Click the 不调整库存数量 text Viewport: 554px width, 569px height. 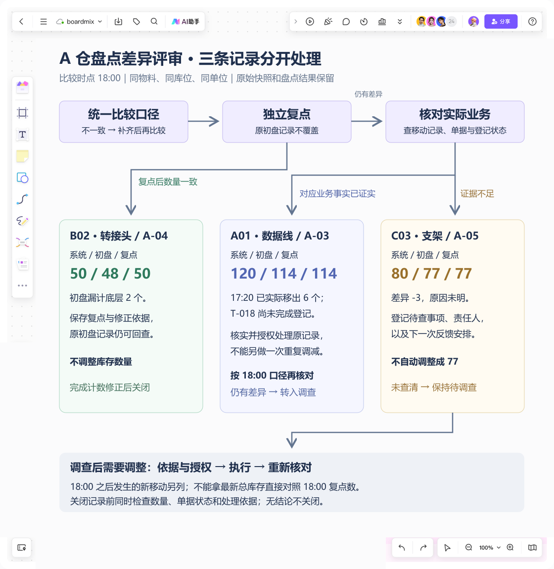click(x=101, y=362)
